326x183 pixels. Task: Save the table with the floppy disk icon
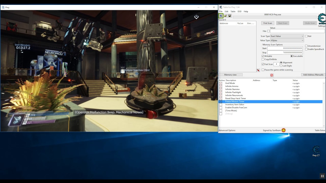[x=230, y=16]
